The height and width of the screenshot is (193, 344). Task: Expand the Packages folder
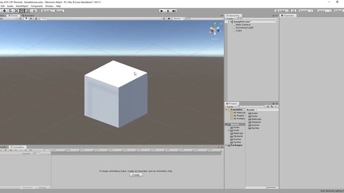point(226,145)
